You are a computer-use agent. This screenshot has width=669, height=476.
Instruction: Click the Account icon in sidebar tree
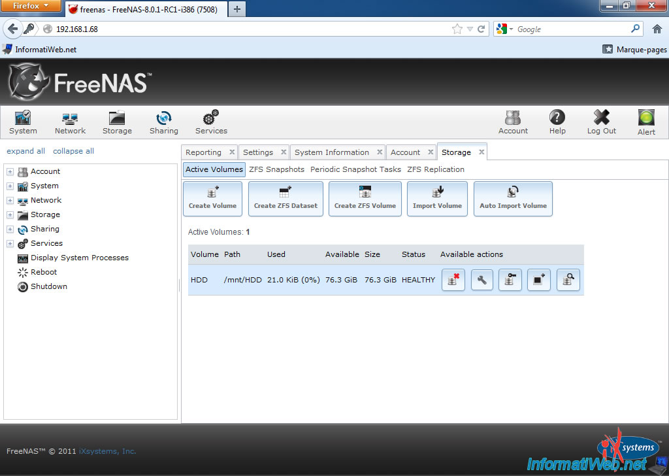click(x=23, y=171)
